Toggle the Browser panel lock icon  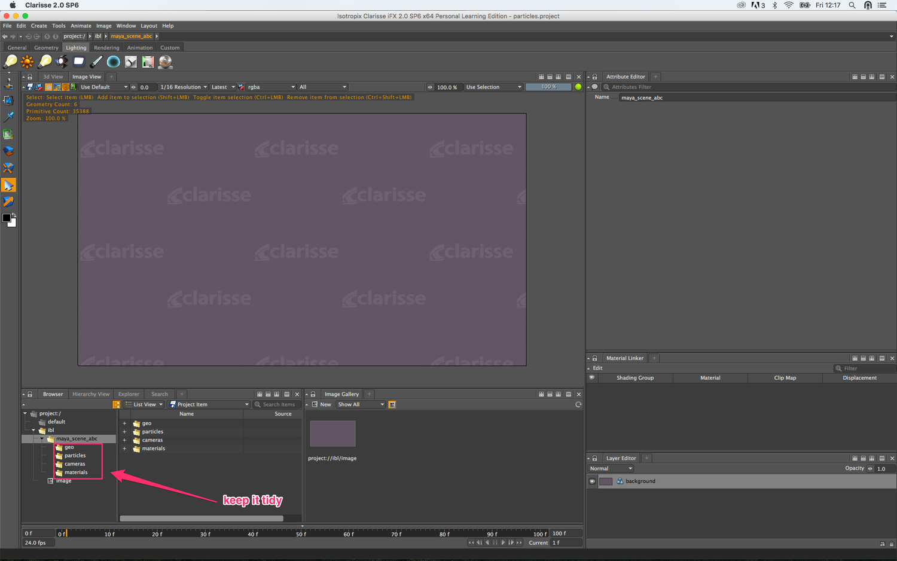[x=30, y=395]
